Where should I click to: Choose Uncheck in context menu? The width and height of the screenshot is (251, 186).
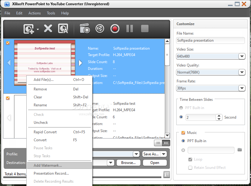60,123
